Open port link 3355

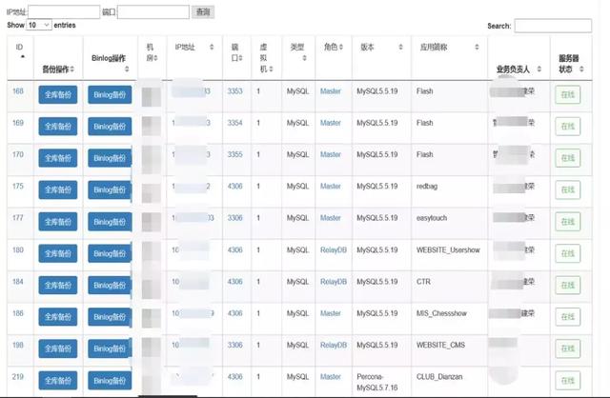[x=234, y=154]
